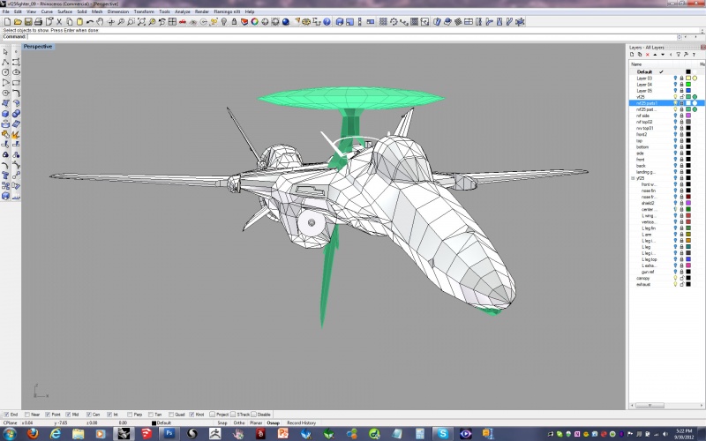Toggle the Knot osnap checkbox

(192, 415)
